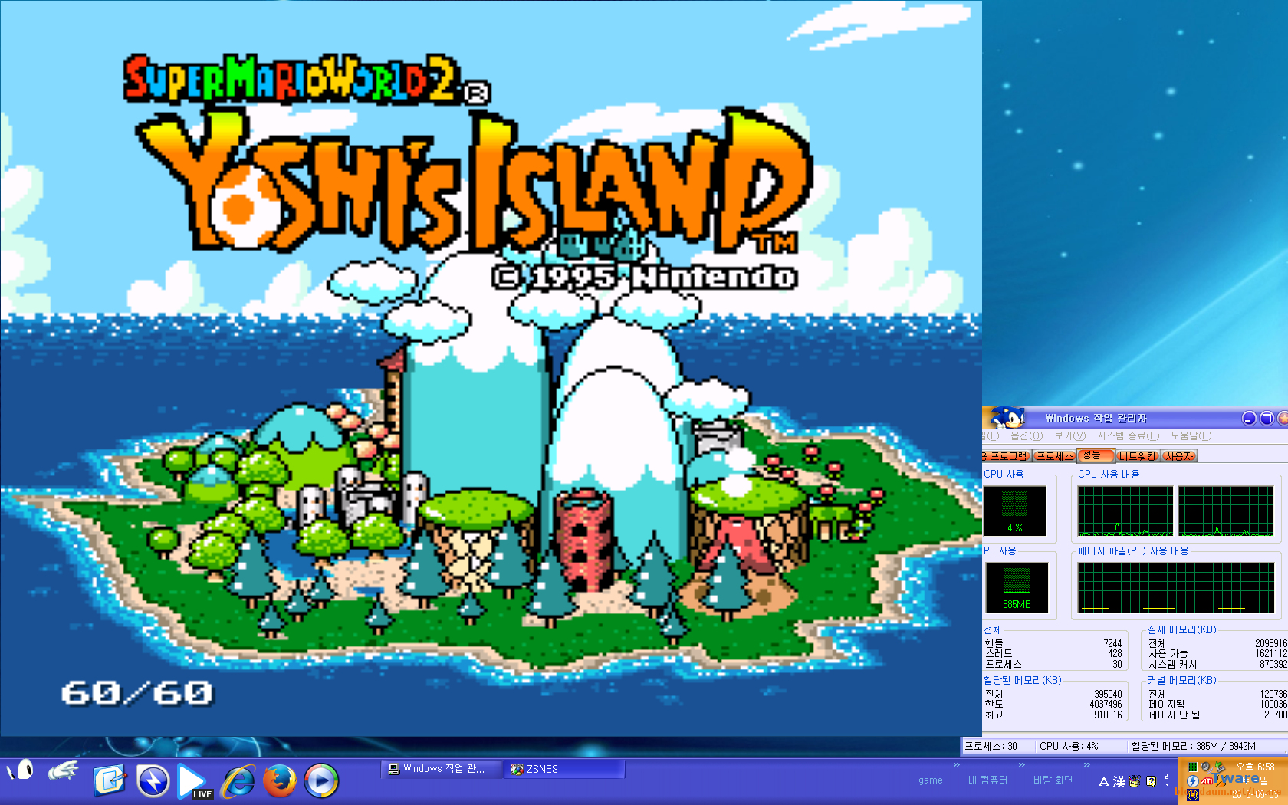Minimize the Windows Task Manager window
This screenshot has width=1288, height=805.
tap(1249, 418)
